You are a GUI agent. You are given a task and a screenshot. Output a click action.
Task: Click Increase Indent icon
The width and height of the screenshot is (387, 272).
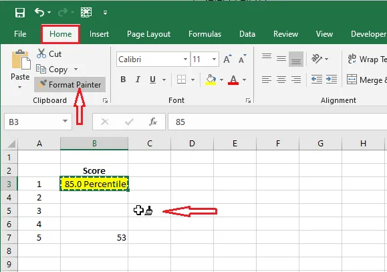[x=332, y=80]
